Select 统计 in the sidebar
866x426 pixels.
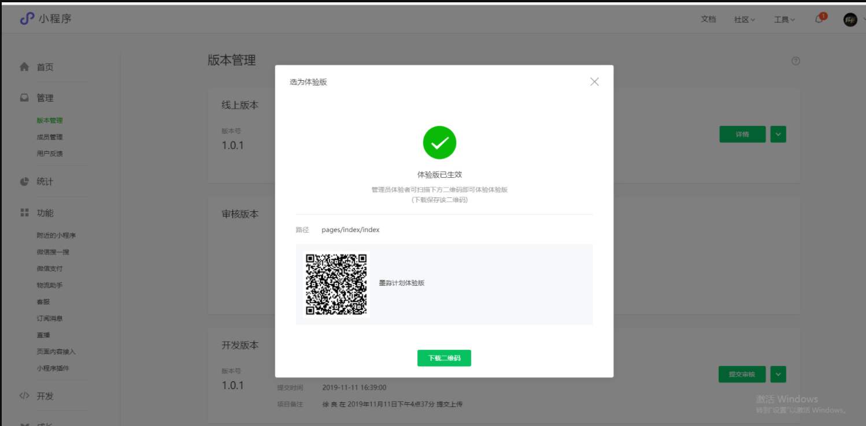[x=45, y=181]
